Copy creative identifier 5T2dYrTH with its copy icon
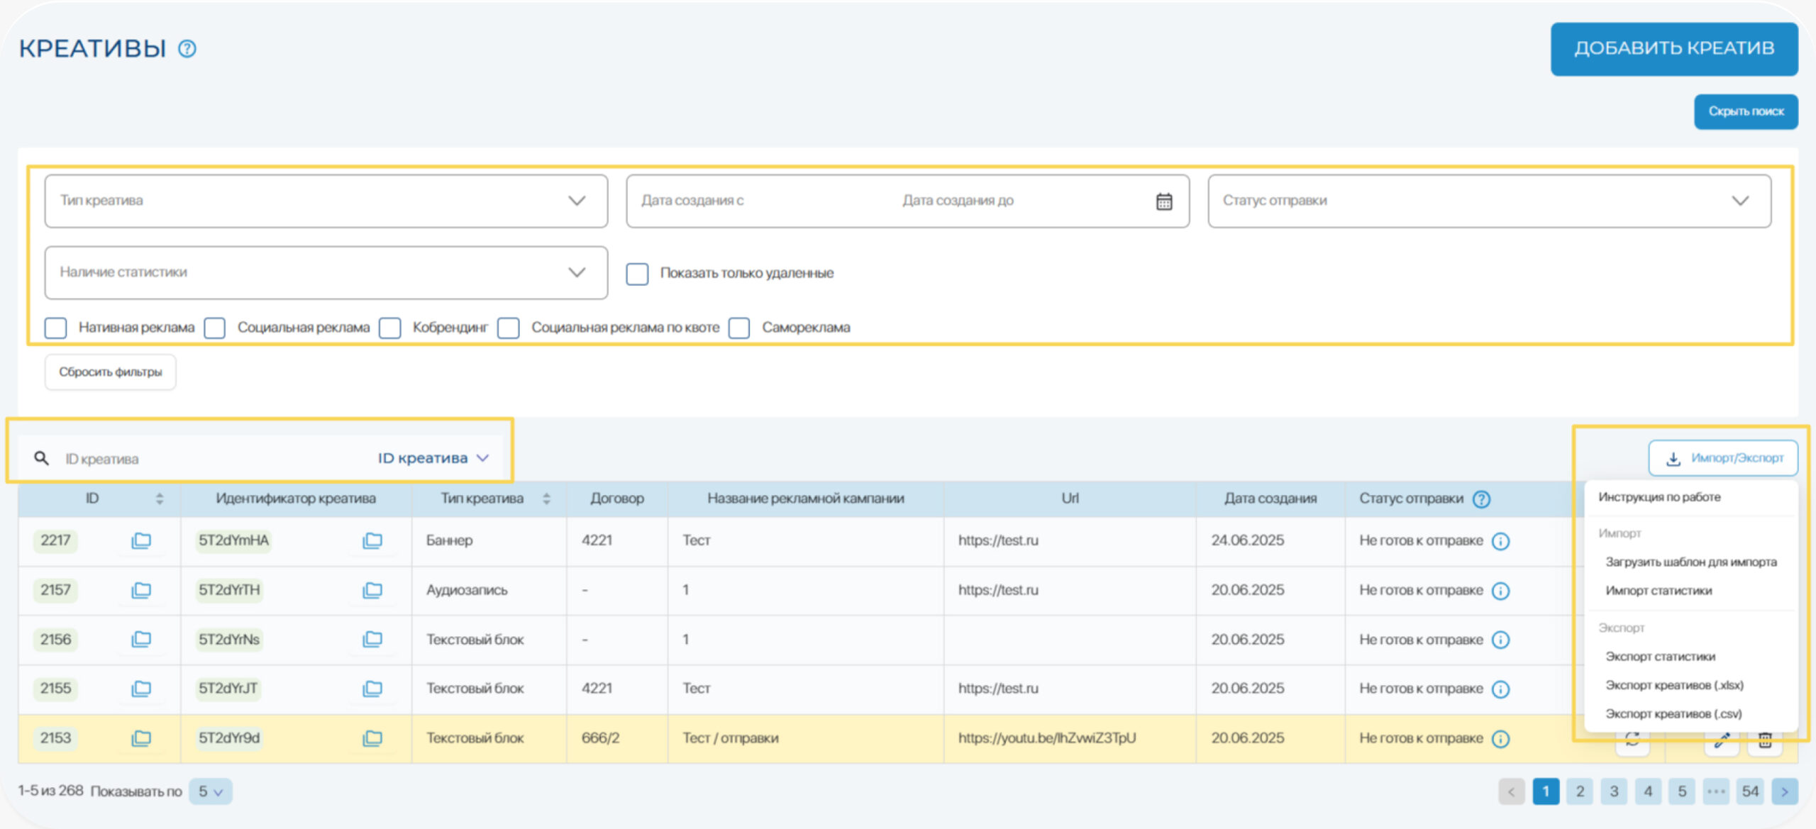This screenshot has height=829, width=1816. pos(372,590)
